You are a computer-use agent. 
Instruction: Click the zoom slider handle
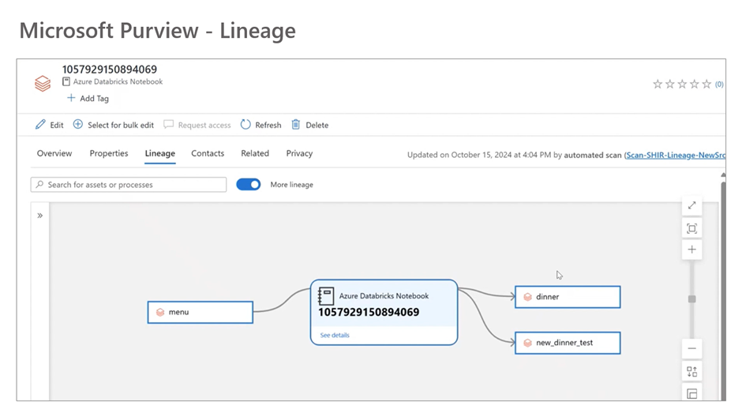coord(691,299)
